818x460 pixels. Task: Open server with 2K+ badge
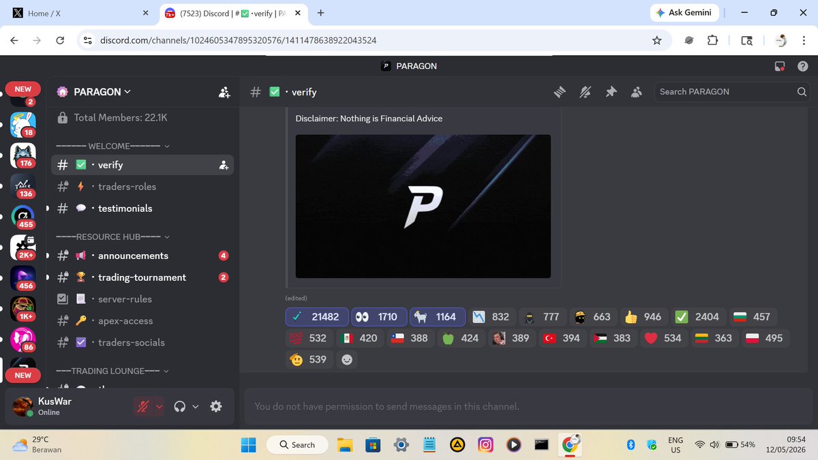pyautogui.click(x=23, y=248)
